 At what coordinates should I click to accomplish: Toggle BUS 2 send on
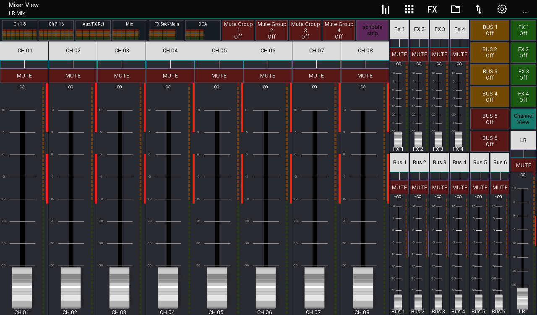490,52
